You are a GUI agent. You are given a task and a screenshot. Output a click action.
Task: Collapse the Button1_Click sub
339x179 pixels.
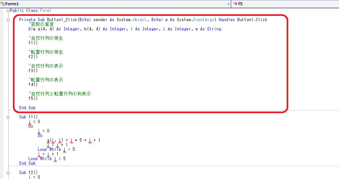[8, 20]
